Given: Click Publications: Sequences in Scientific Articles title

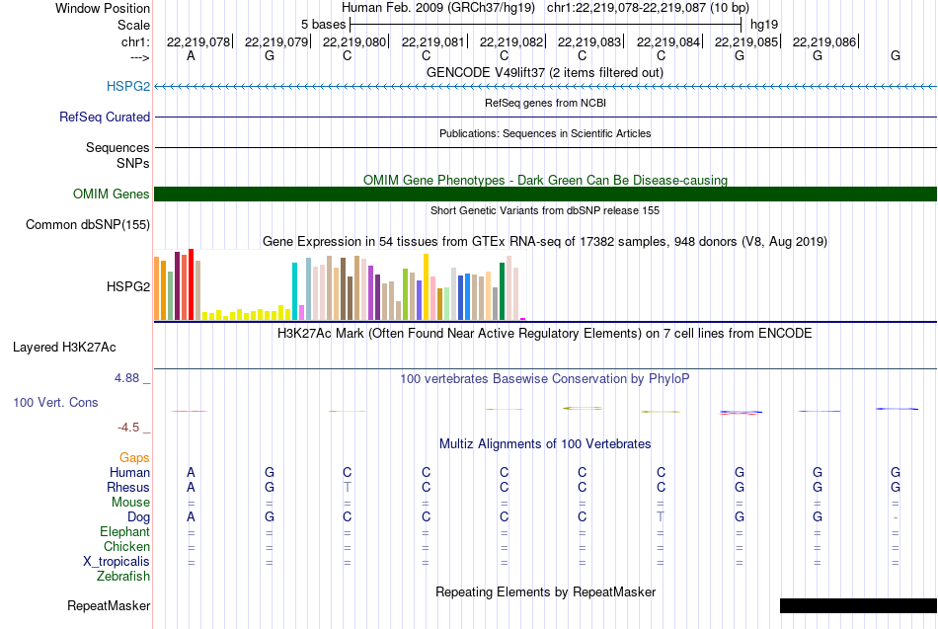Looking at the screenshot, I should click(545, 133).
